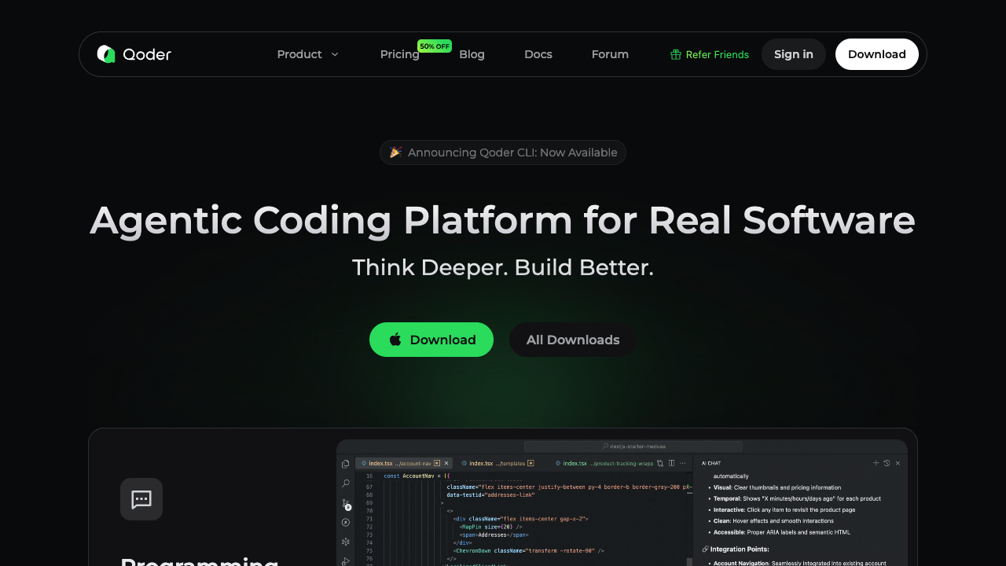Click the Apple icon on the Download button
Image resolution: width=1006 pixels, height=566 pixels.
point(395,339)
